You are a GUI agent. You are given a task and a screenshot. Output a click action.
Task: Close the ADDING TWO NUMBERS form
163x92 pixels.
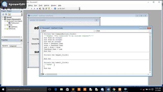click(x=97, y=20)
